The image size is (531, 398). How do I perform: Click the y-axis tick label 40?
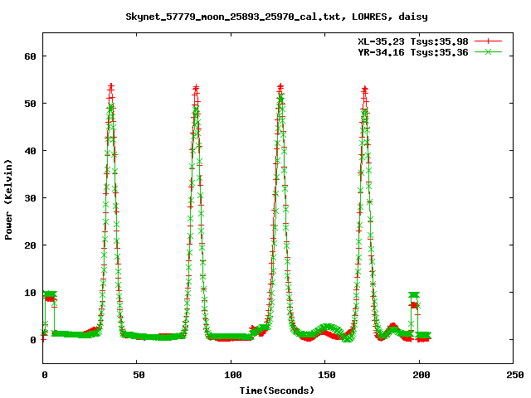point(30,151)
